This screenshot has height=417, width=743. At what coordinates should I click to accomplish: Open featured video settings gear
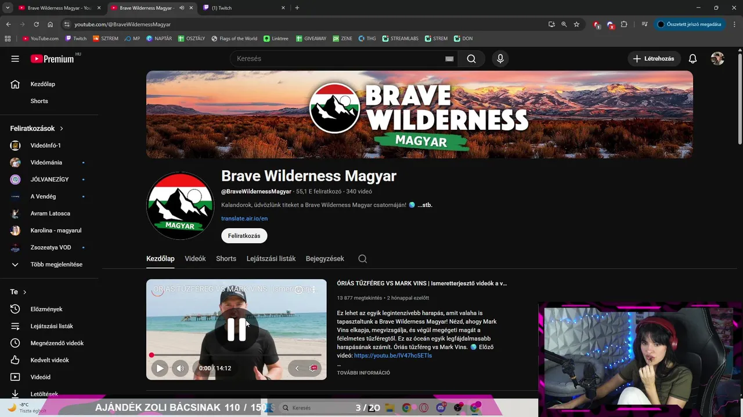[x=313, y=368]
